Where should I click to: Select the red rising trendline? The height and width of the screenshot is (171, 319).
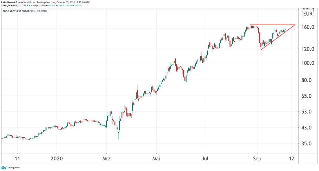(277, 38)
